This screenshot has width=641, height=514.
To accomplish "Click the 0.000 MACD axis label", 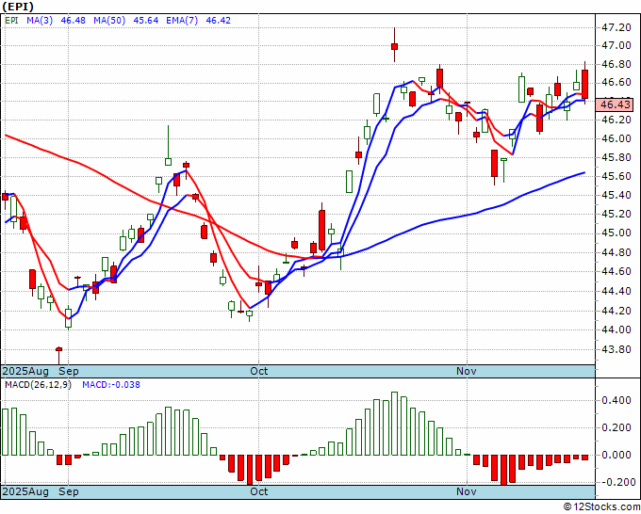I will [616, 455].
